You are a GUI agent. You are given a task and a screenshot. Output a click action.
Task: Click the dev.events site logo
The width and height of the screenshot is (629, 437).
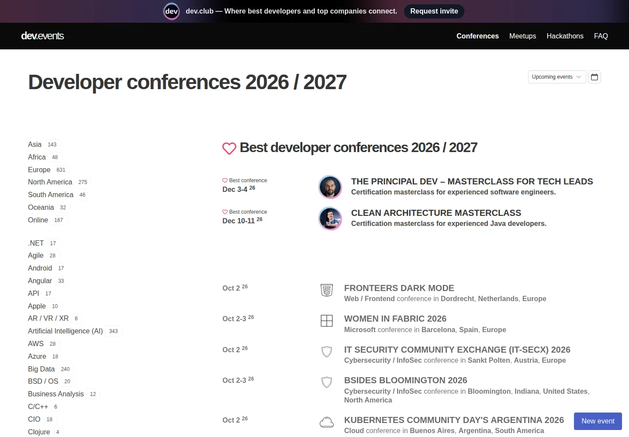pos(42,36)
